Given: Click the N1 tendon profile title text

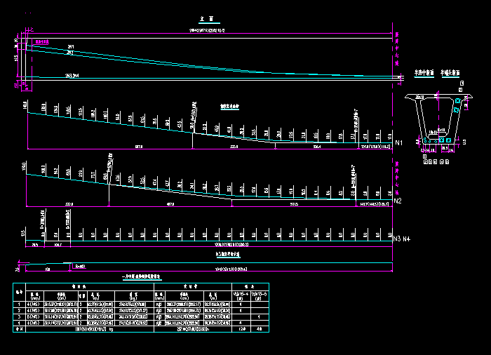Looking at the screenshot, I should (x=229, y=107).
